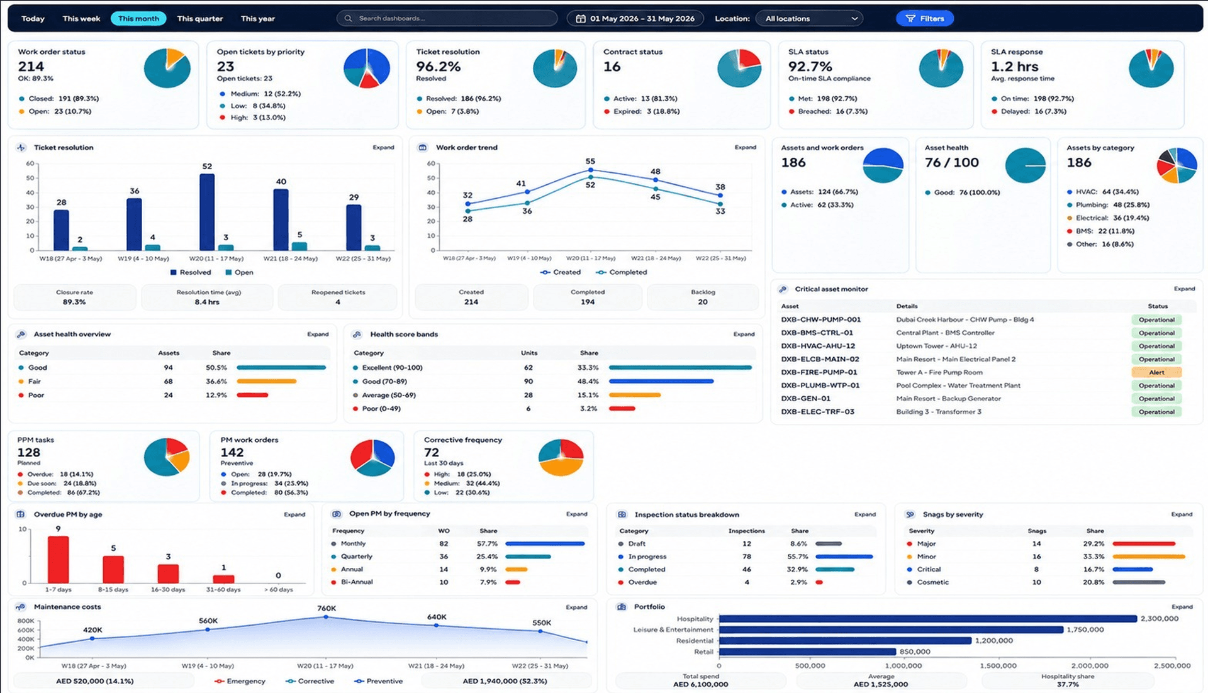Click the Critical asset monitor wrench icon
Screen dimensions: 1208x693
[x=783, y=289]
